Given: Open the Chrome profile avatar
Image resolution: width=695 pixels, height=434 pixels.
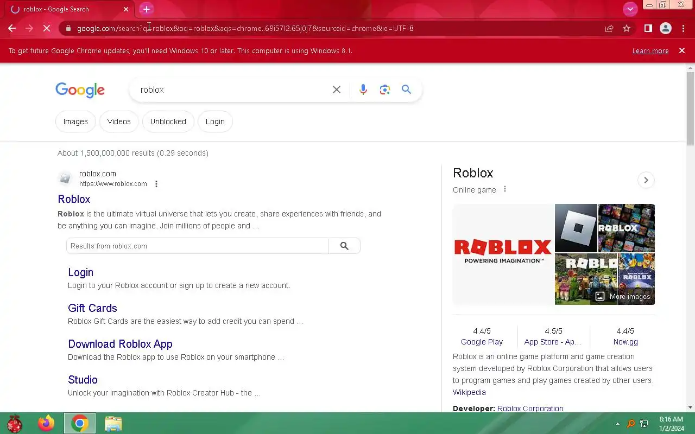Looking at the screenshot, I should [665, 28].
